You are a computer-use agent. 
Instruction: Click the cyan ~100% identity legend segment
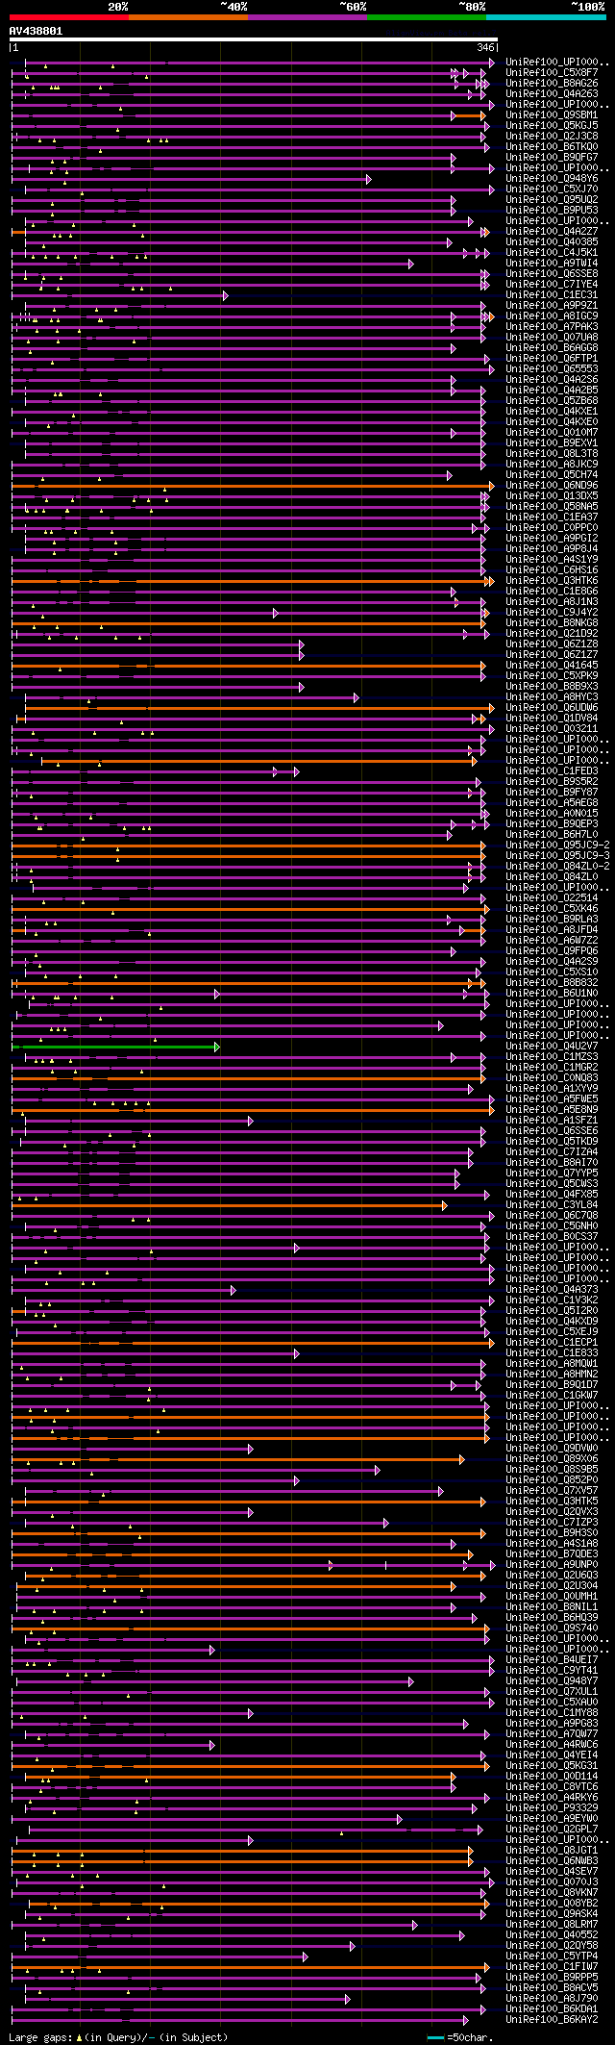coord(545,16)
